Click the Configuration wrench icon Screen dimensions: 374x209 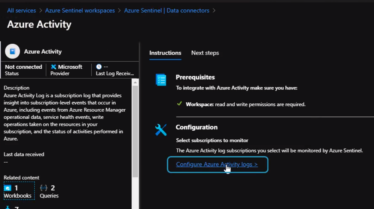coord(161,130)
